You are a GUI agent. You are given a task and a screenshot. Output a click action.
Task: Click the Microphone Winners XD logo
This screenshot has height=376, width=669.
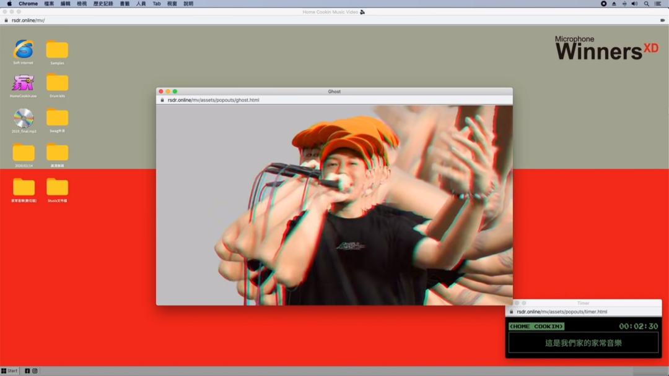606,48
